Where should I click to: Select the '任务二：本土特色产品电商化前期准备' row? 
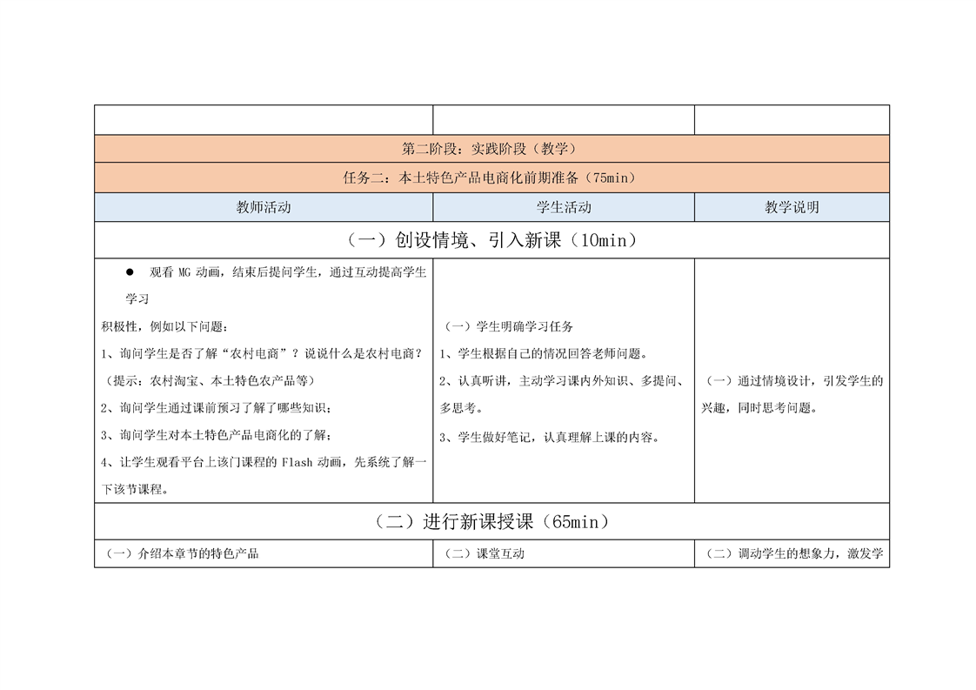(x=491, y=178)
